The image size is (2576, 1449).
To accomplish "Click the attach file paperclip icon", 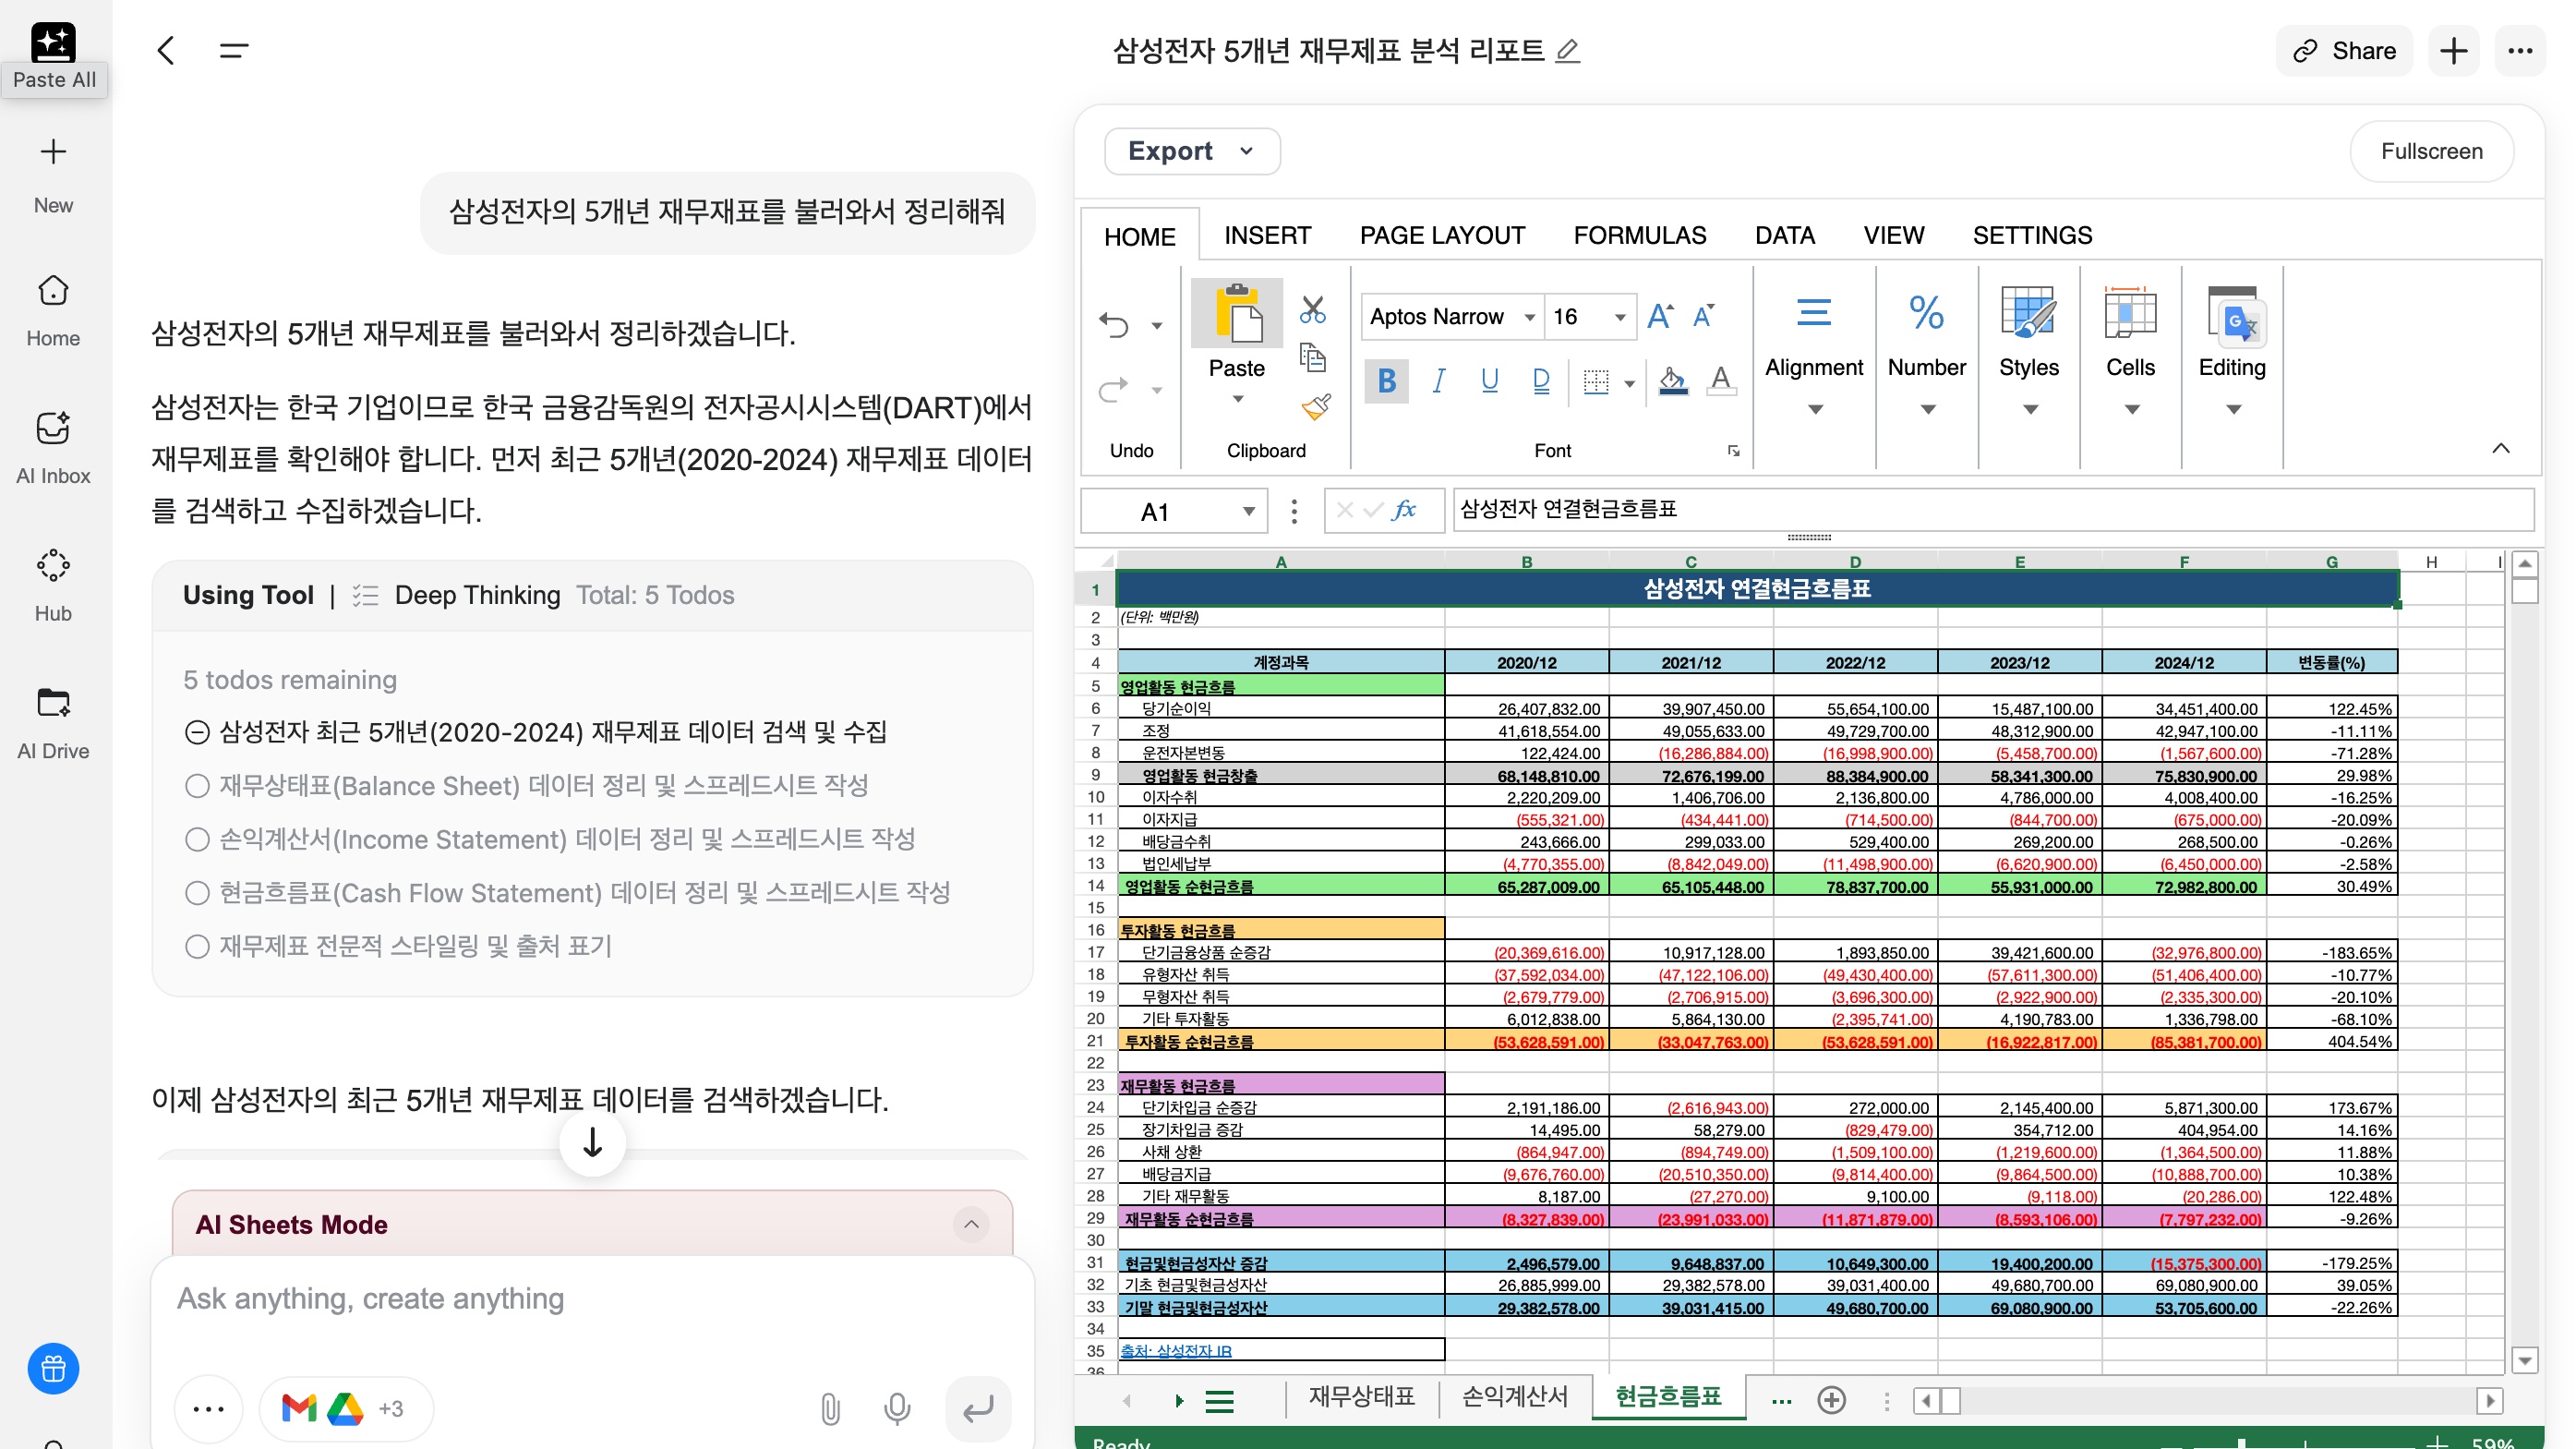I will click(x=829, y=1408).
